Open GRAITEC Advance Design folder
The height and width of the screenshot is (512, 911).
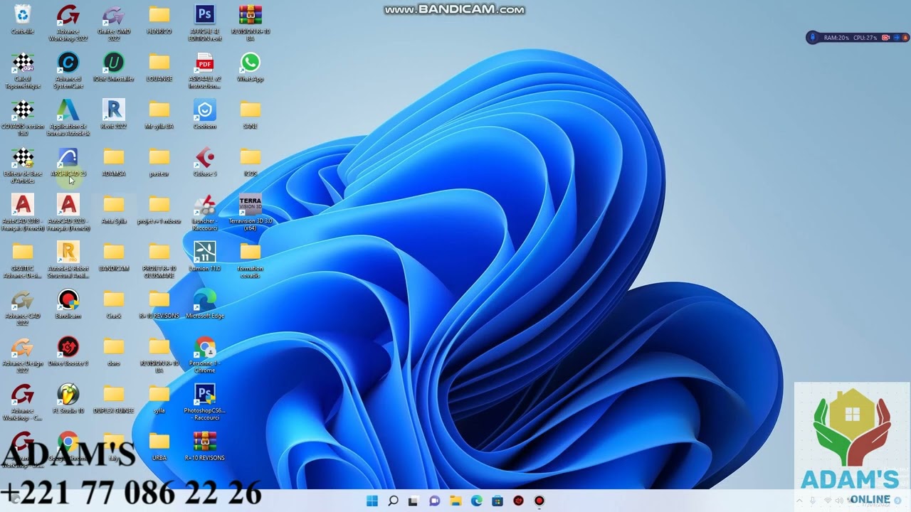[23, 261]
